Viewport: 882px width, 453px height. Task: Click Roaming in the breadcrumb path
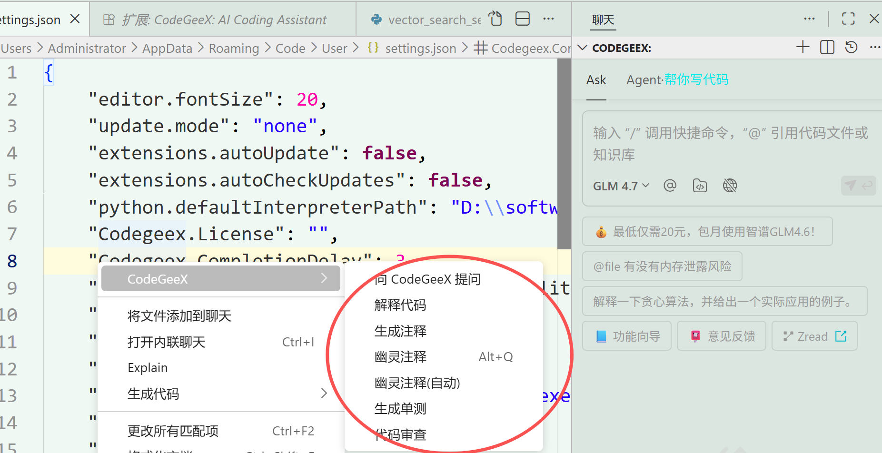(234, 48)
